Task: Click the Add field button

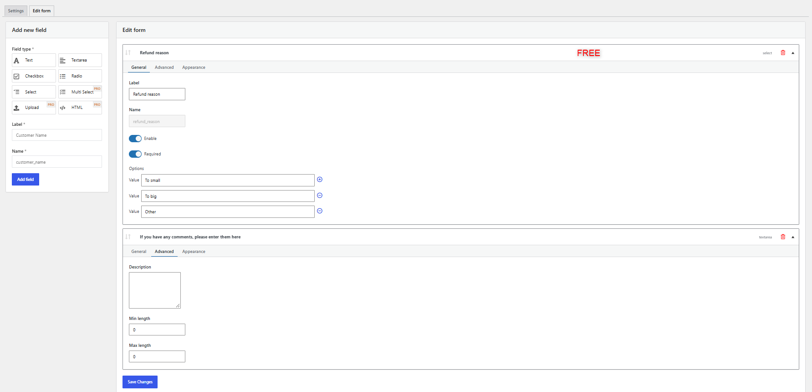Action: (x=26, y=180)
